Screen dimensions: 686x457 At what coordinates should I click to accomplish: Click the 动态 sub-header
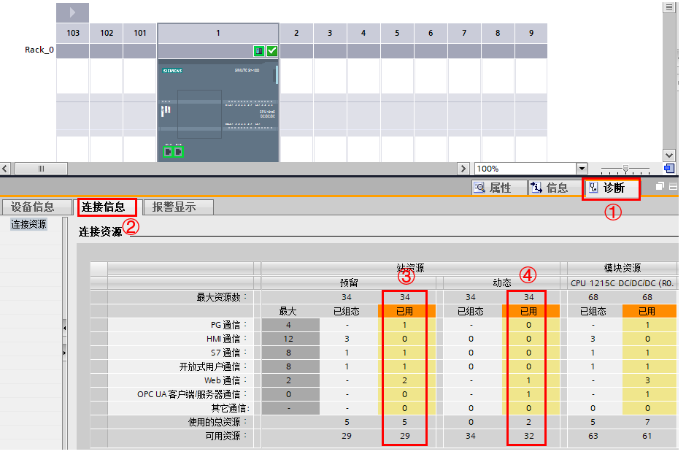coord(502,283)
